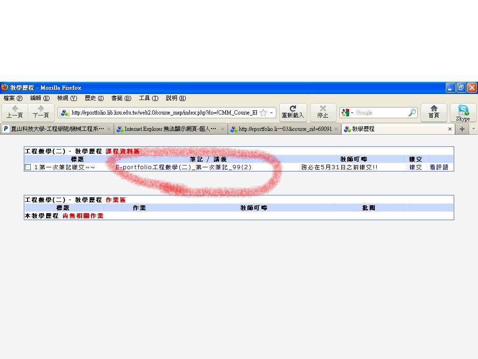Go to the Home page icon

(434, 112)
